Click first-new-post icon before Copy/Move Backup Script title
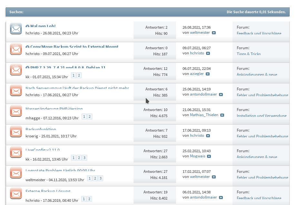 tap(27, 47)
